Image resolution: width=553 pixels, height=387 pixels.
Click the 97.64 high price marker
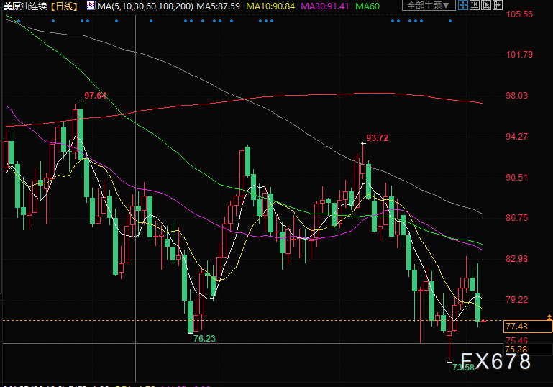click(x=95, y=96)
